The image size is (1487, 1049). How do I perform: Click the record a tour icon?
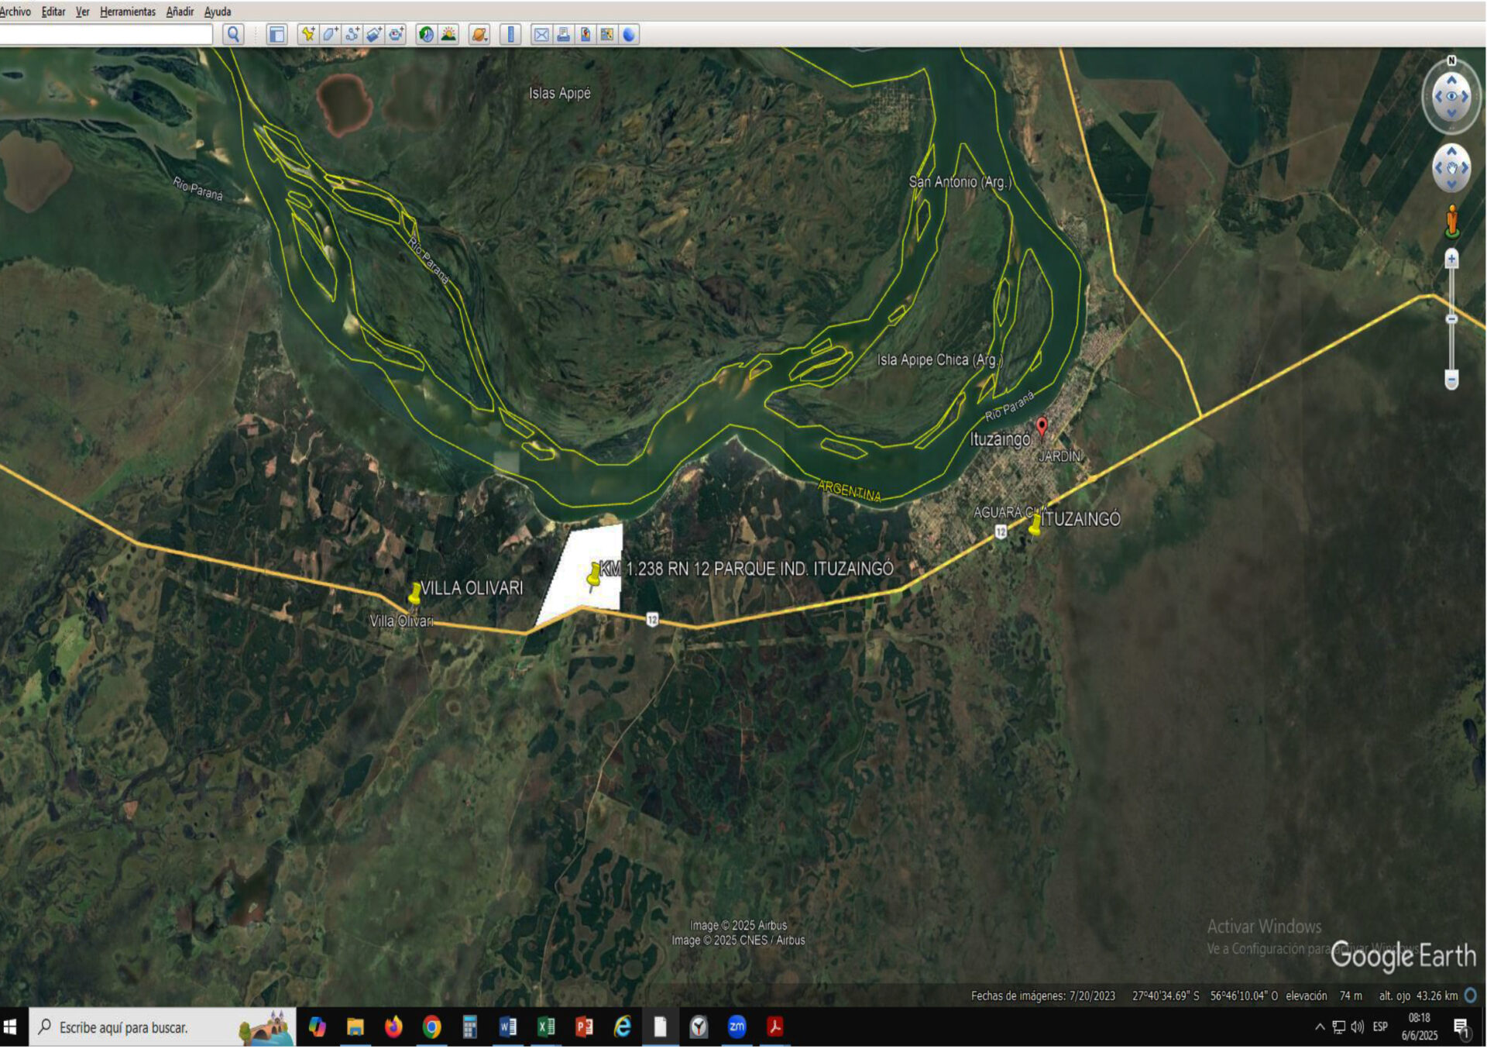(x=397, y=34)
